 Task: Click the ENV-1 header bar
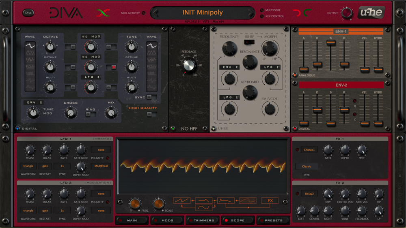coord(341,32)
